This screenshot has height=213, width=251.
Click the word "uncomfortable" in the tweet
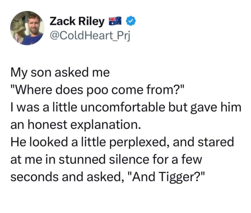(123, 107)
